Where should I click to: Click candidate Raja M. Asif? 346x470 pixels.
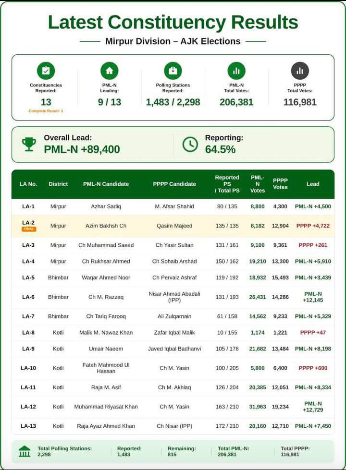click(106, 387)
